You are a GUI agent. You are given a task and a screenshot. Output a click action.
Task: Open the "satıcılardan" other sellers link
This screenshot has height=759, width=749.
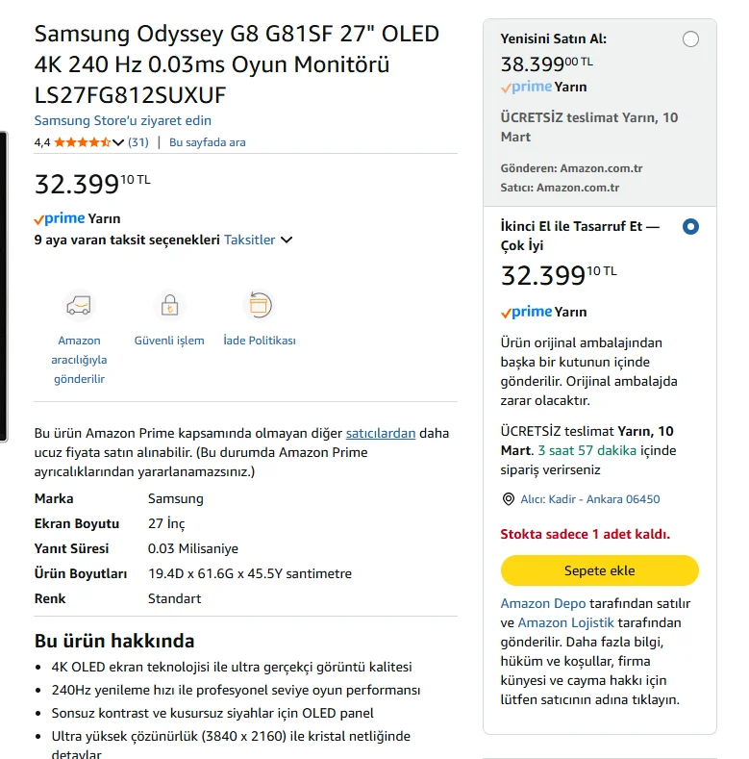coord(381,433)
